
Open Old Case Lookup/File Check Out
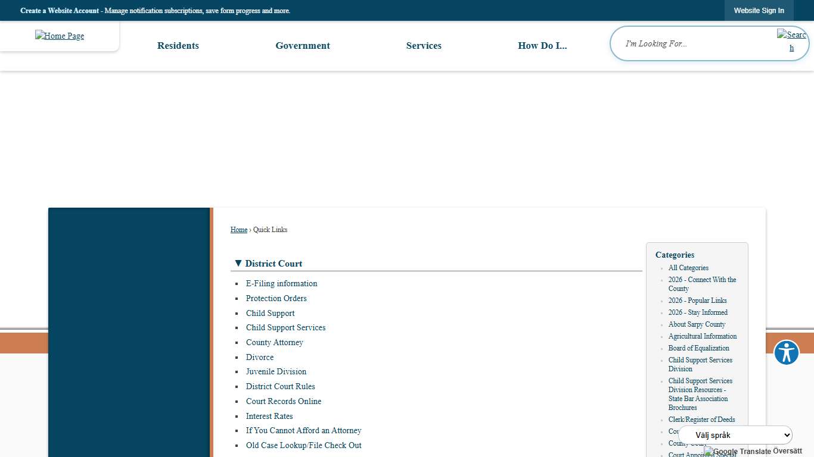303,446
